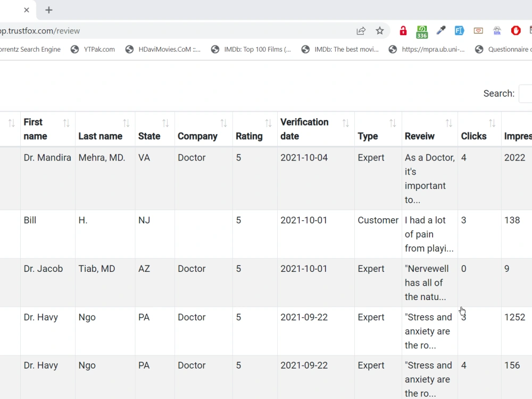532x399 pixels.
Task: Open the YTPak.com bookmark
Action: tap(98, 49)
